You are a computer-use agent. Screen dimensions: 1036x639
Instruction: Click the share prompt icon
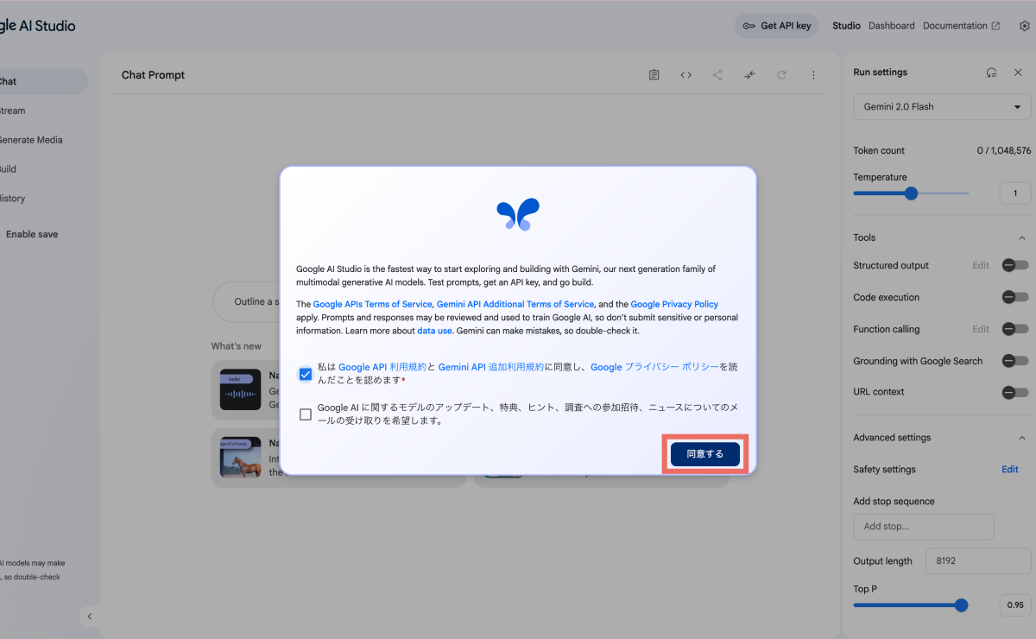717,75
